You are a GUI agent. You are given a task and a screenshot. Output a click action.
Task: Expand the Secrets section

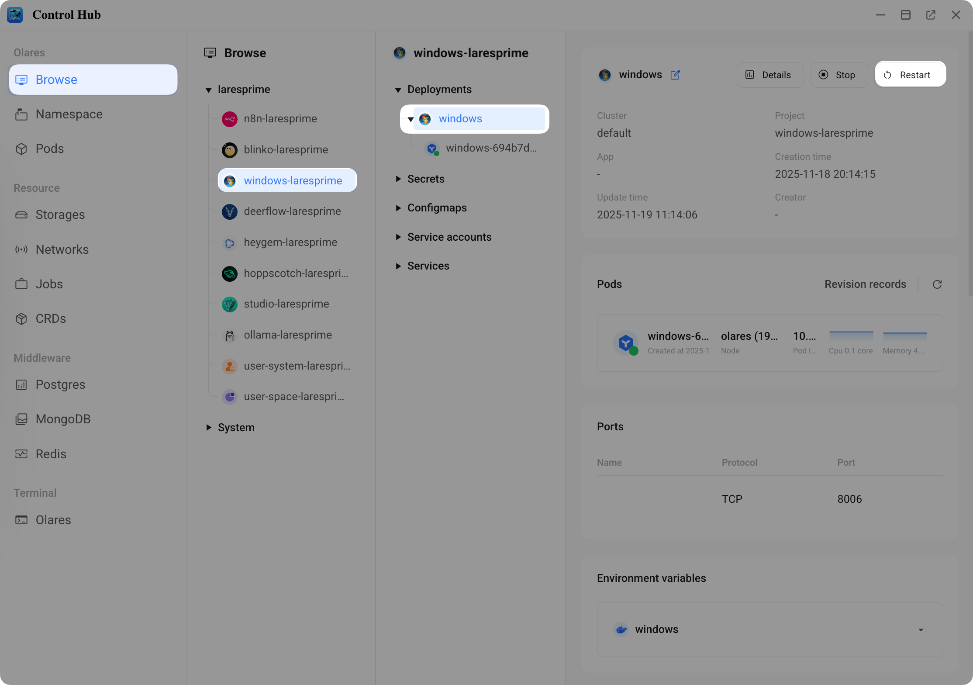click(x=398, y=179)
